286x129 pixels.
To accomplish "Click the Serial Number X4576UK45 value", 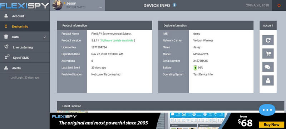I will coord(201,61).
